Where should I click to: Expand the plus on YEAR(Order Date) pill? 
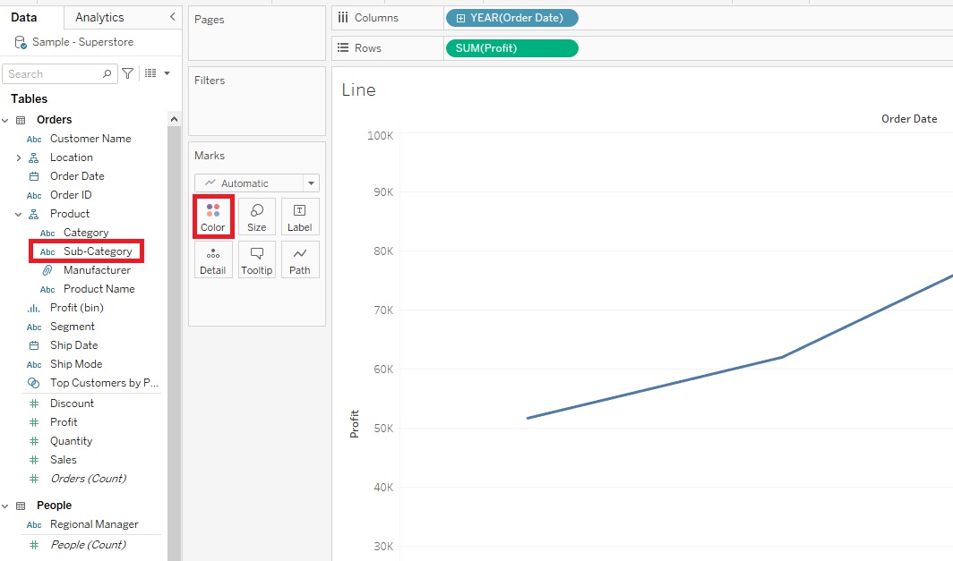click(460, 18)
